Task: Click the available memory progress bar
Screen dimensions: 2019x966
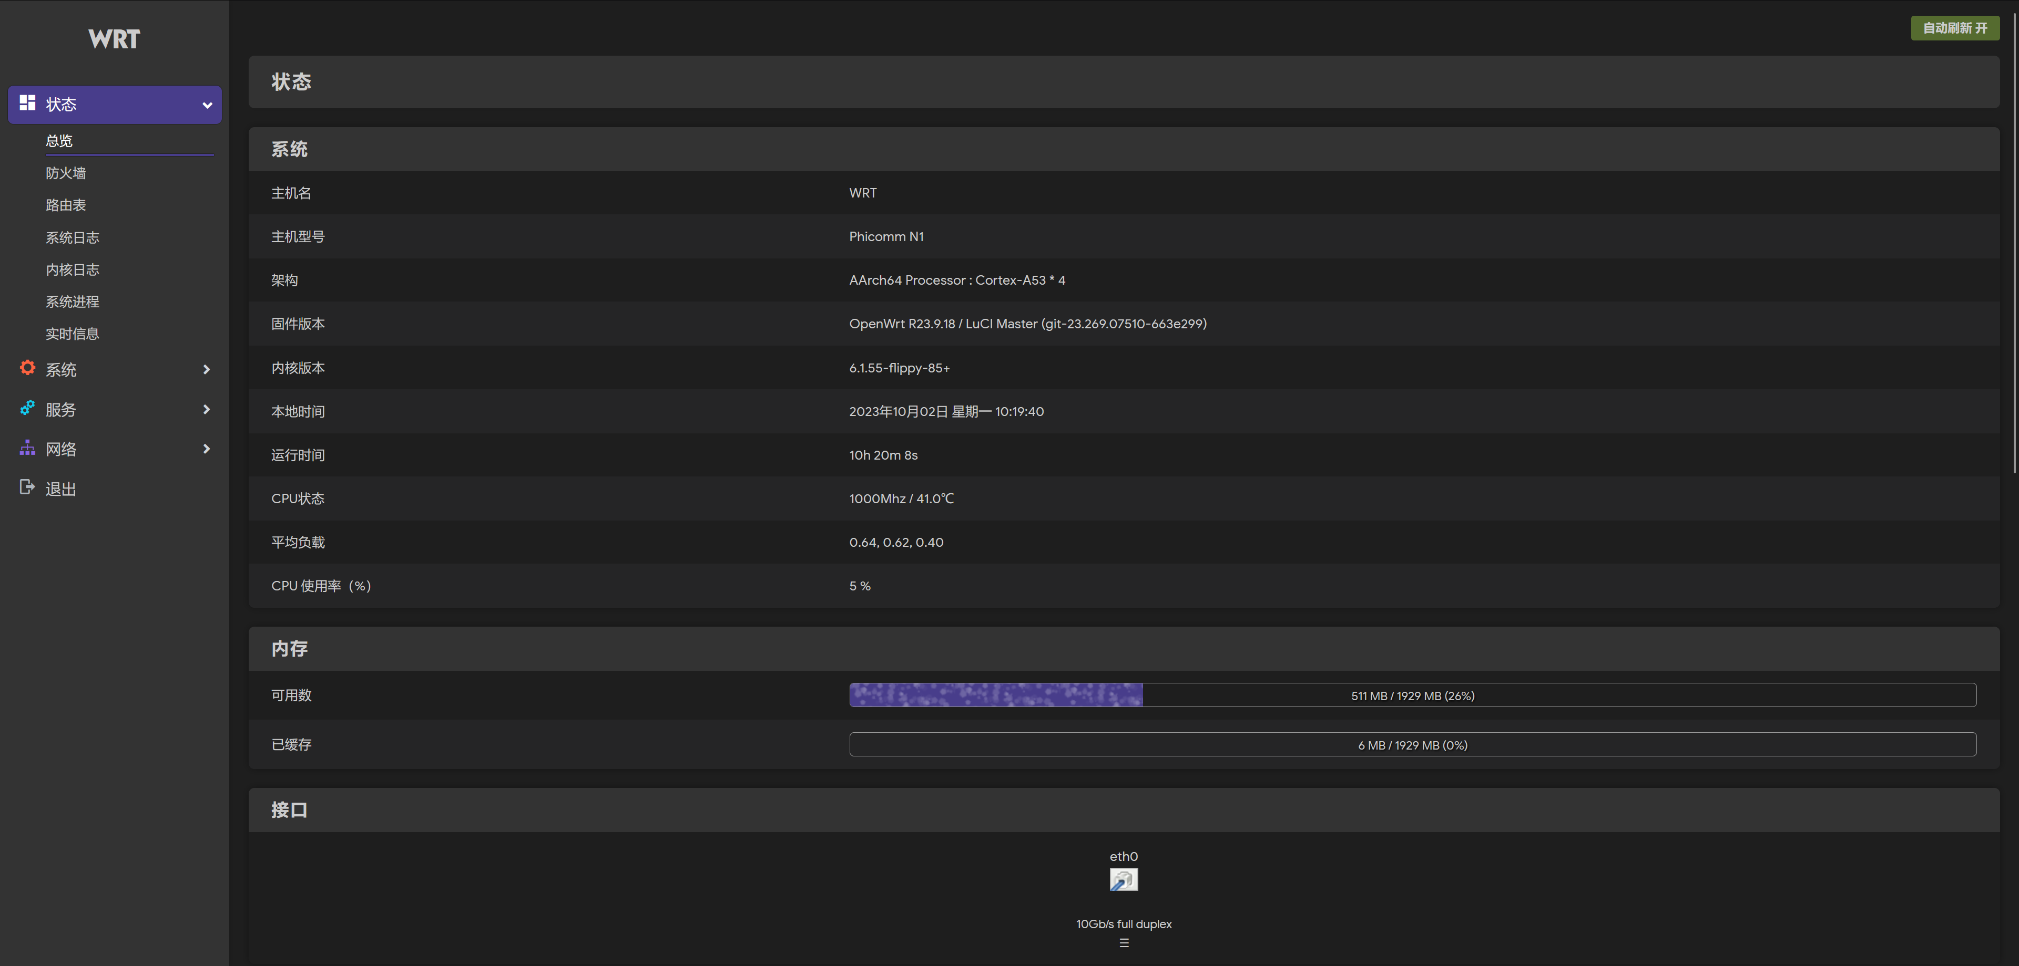Action: 1412,695
